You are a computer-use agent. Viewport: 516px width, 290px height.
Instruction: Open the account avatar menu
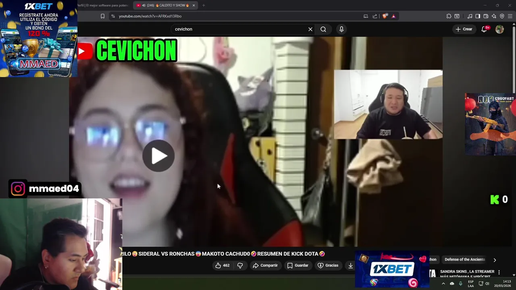click(499, 29)
